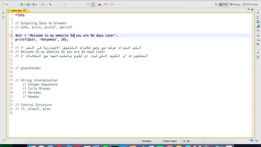Open the gear view icon in right trim
This screenshot has height=147, width=261.
pyautogui.click(x=258, y=44)
